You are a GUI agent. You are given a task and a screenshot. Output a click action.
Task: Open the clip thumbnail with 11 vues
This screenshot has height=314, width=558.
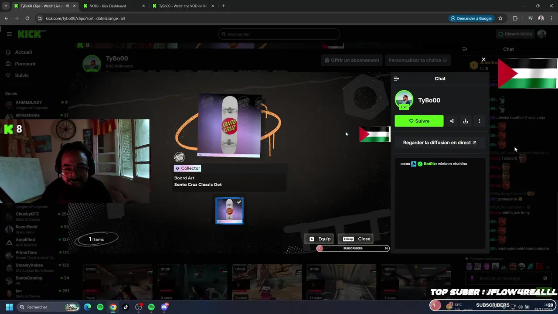pos(341,282)
